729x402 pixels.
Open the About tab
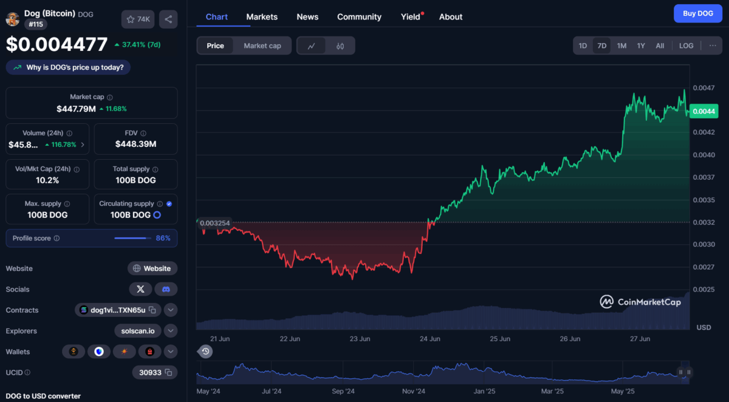[x=451, y=16]
